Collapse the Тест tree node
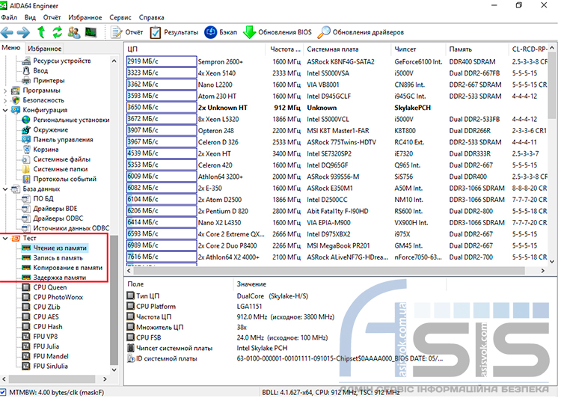The height and width of the screenshot is (398, 561). pyautogui.click(x=5, y=239)
